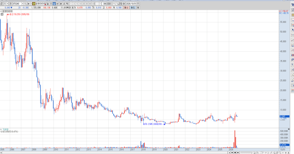Screen dimensions: 294x154
Task: Click the print/layout icon in bottom bar
Action: [x=277, y=153]
